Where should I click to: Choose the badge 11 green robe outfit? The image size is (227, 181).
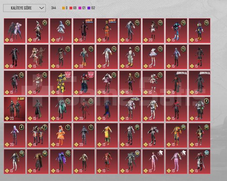[61, 109]
